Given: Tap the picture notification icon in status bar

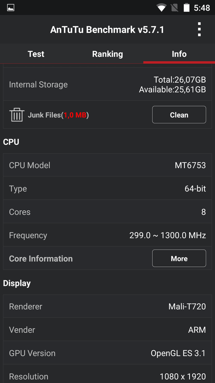Looking at the screenshot, I should (x=11, y=7).
